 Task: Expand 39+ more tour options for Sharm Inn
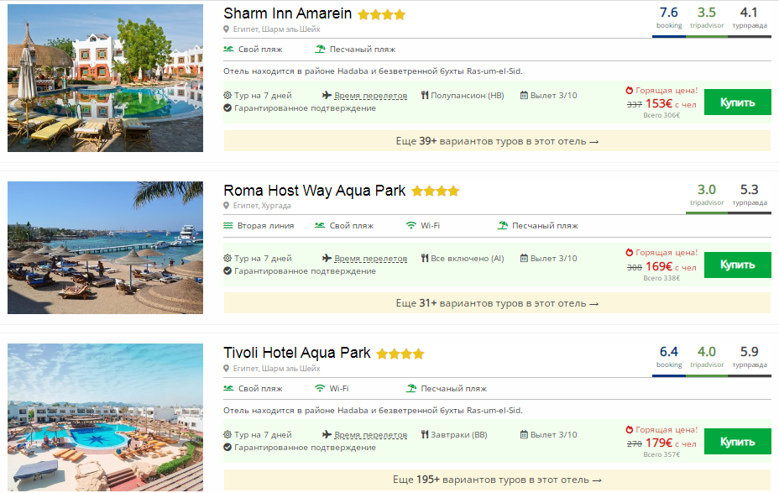click(497, 141)
